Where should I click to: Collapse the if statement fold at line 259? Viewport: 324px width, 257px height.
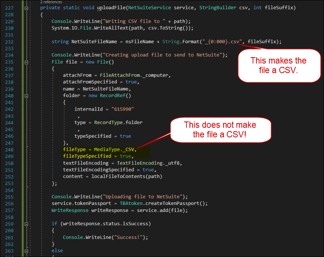pyautogui.click(x=26, y=223)
